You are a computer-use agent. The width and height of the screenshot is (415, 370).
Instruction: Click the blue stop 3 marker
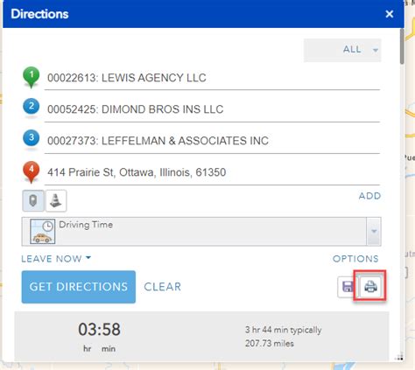pyautogui.click(x=32, y=138)
